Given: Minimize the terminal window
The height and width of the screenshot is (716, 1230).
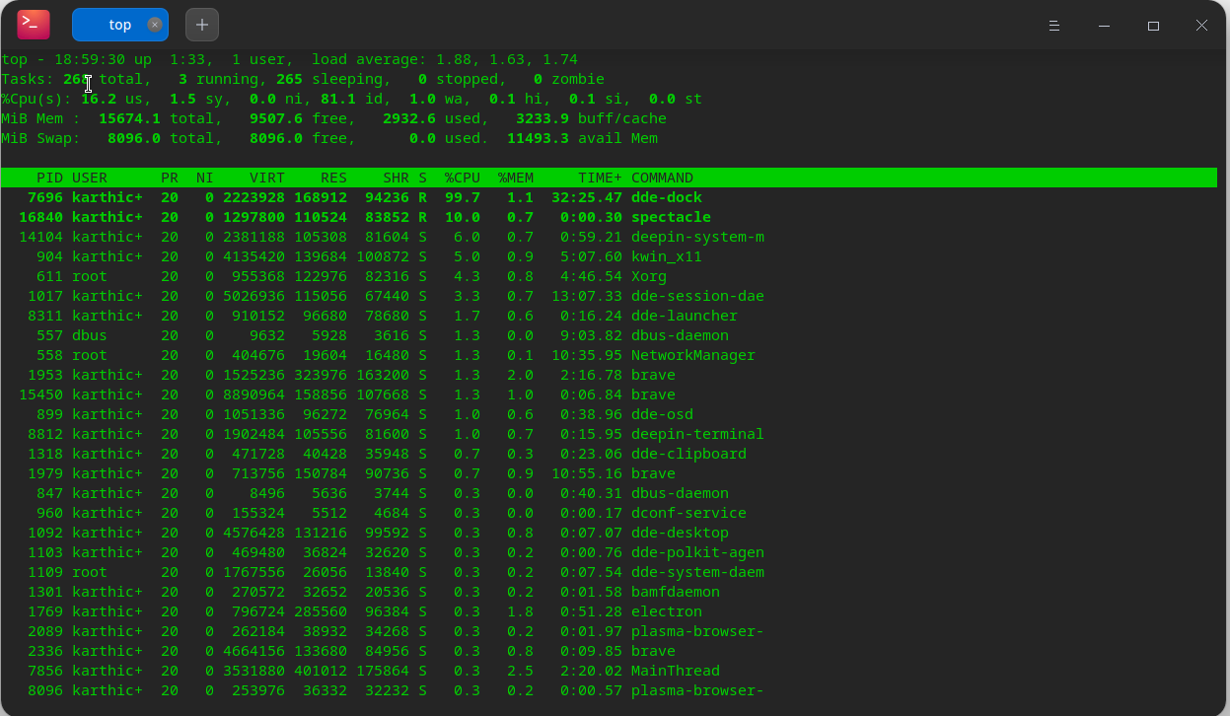Looking at the screenshot, I should click(x=1104, y=26).
